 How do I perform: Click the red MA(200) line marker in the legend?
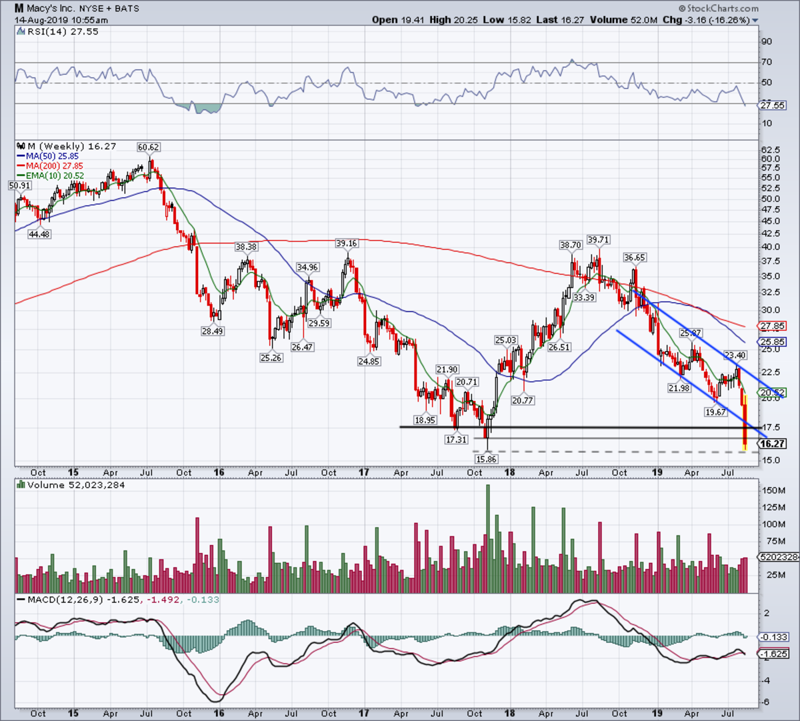(x=21, y=165)
